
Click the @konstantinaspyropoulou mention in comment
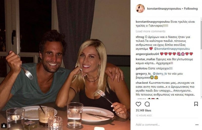tap(172, 49)
